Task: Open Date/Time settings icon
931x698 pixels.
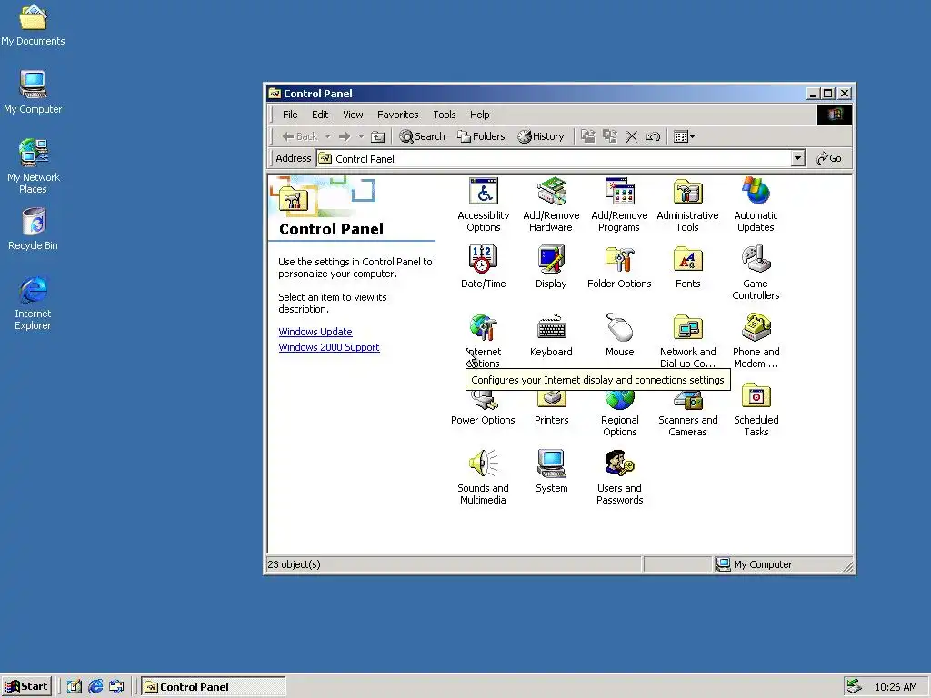Action: 484,267
